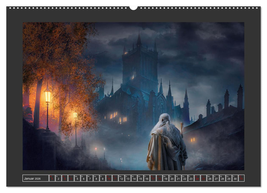Select Friday the 2nd date cell
267x193 pixels.
(58, 178)
